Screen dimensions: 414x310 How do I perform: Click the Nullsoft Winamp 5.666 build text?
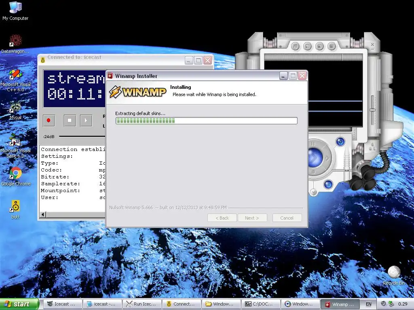click(x=168, y=207)
